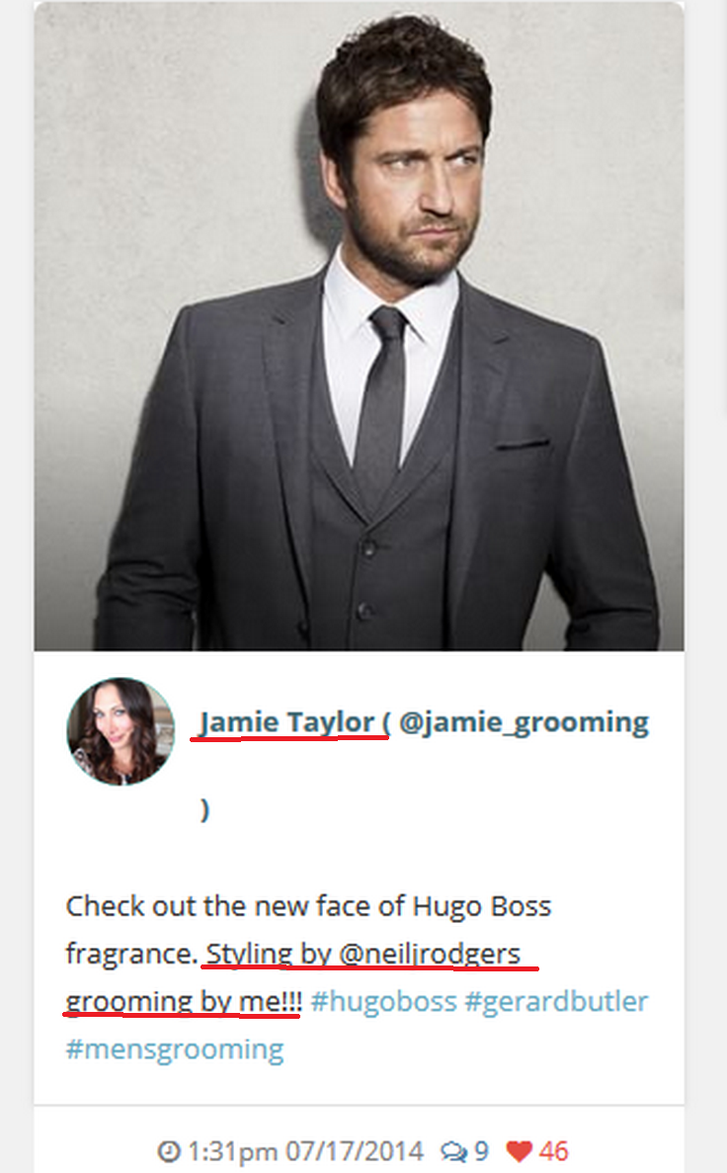Visit the @jamie_grooming handle
This screenshot has height=1173, width=727.
[524, 722]
